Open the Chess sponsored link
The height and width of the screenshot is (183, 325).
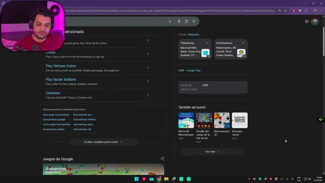pyautogui.click(x=50, y=52)
